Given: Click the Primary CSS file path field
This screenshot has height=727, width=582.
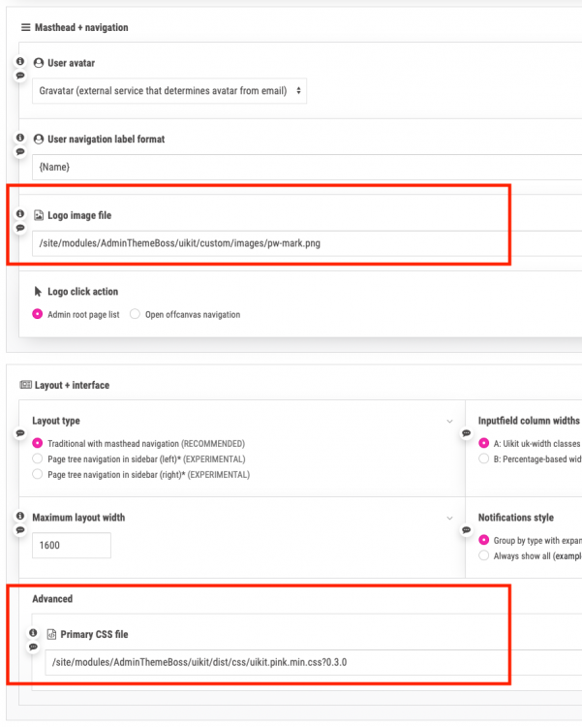Looking at the screenshot, I should [x=291, y=662].
